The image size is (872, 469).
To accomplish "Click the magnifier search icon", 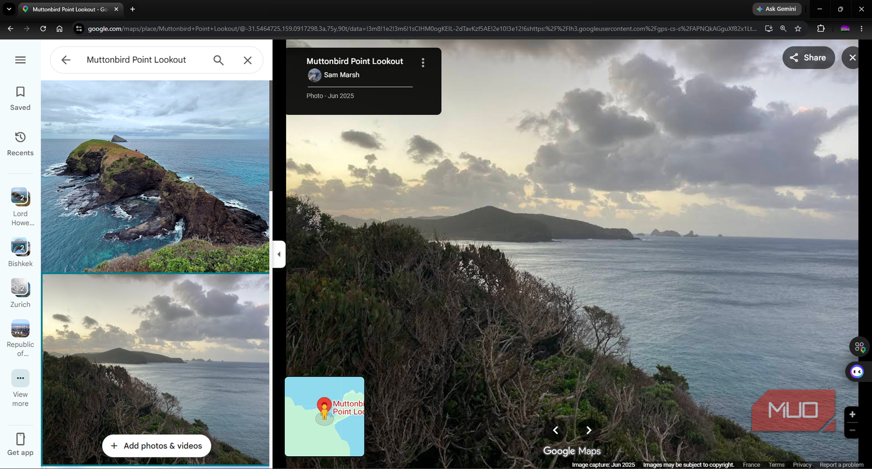I will (x=219, y=60).
